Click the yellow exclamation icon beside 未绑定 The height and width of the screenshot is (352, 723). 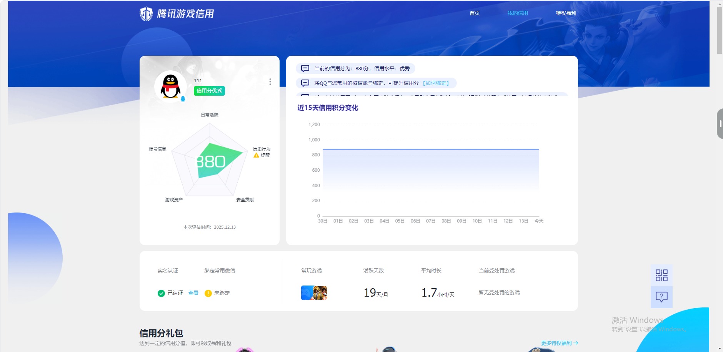pyautogui.click(x=208, y=292)
